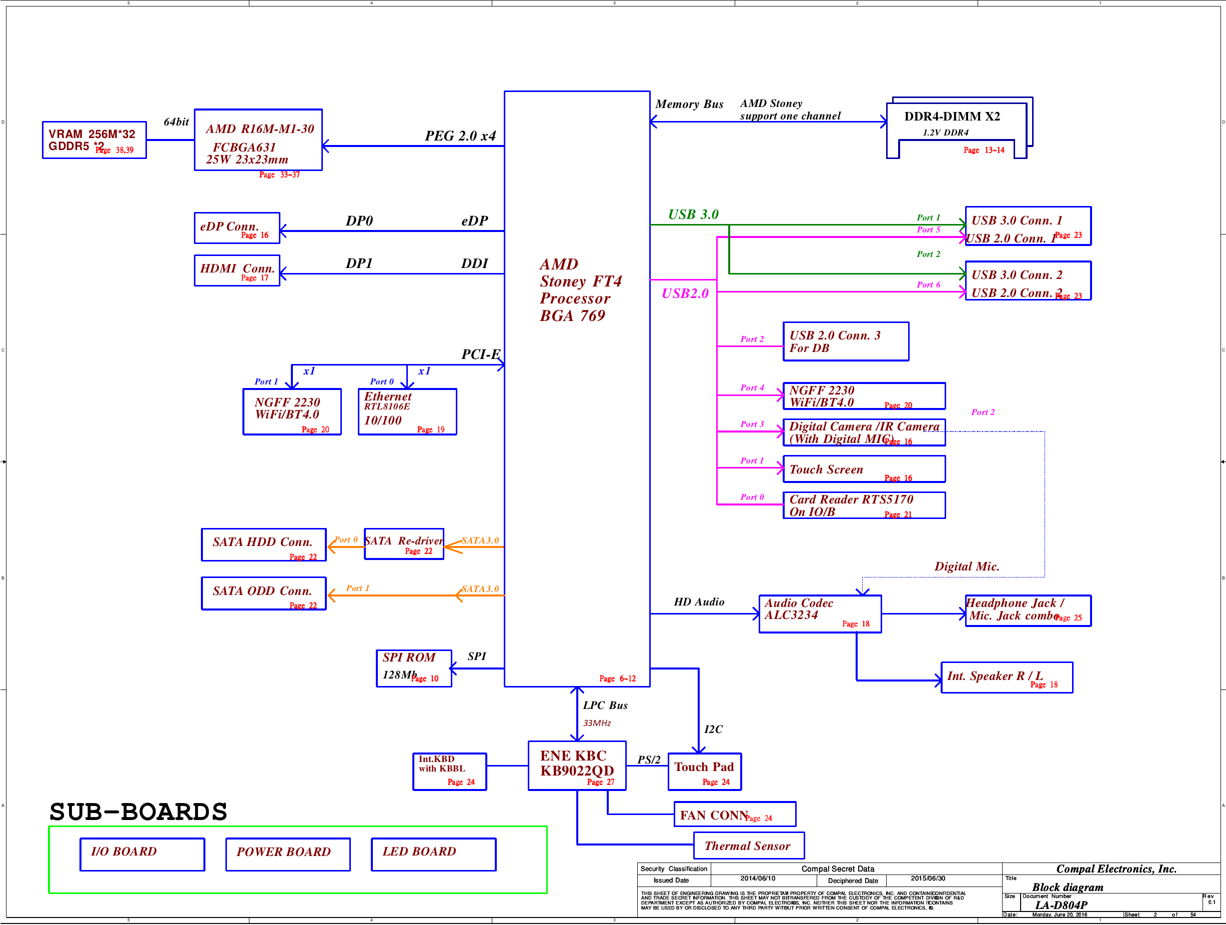Screen dimensions: 1226x925
Task: Click the NGFF 2230 box on USB2.0 Port 4
Action: [864, 396]
